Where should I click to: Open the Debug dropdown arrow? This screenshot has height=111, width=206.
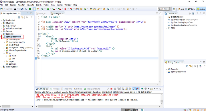(x=45, y=9)
